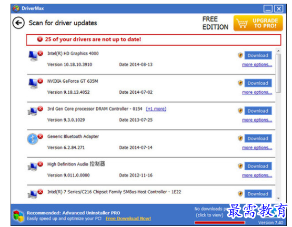Click shield icon beside SMBus Host Controller Download
This screenshot has height=227, width=292.
pyautogui.click(x=240, y=194)
